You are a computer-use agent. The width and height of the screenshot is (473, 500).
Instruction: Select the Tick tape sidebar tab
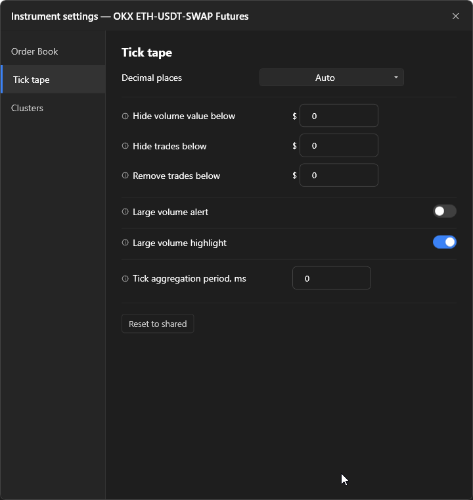point(53,80)
